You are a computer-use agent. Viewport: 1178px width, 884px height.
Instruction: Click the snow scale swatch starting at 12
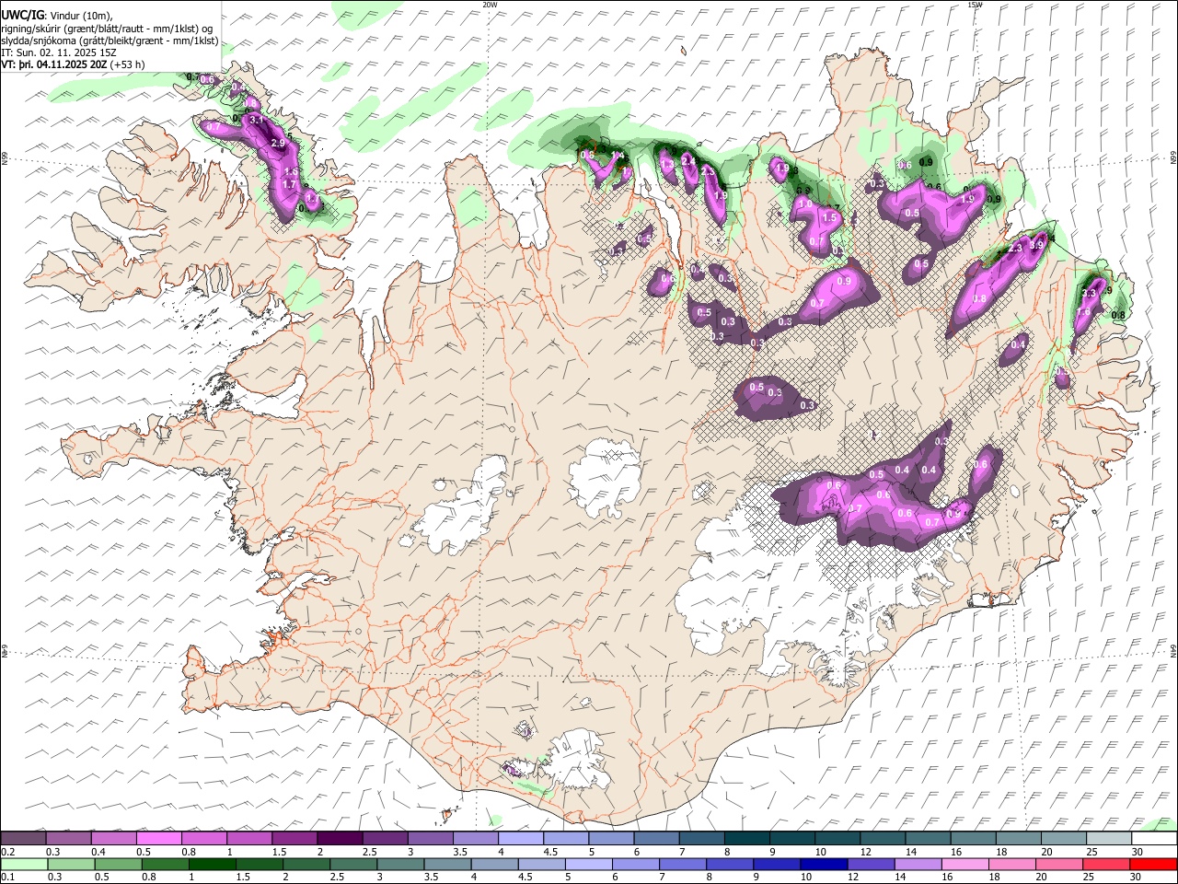(882, 838)
